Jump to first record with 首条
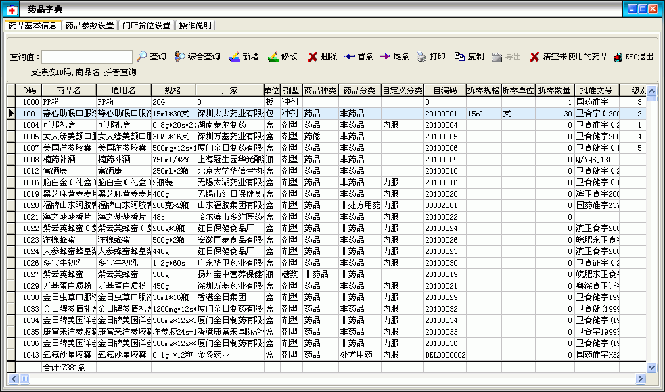This screenshot has width=665, height=392. (x=359, y=57)
